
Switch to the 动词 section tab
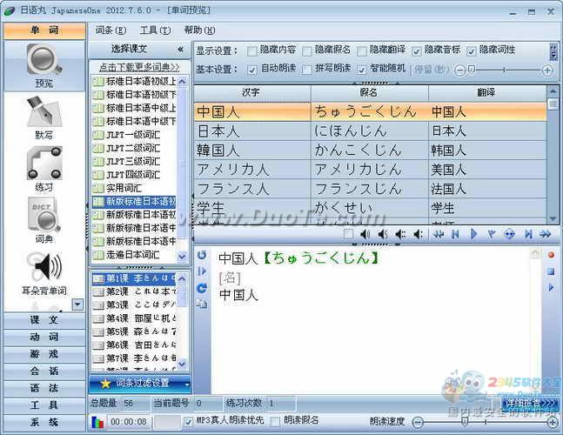click(44, 337)
